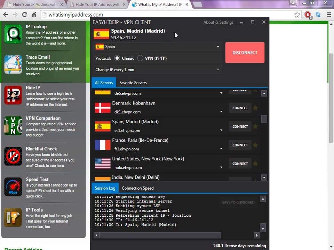This screenshot has width=334, height=250.
Task: Open the Connection Speed tab
Action: (138, 188)
